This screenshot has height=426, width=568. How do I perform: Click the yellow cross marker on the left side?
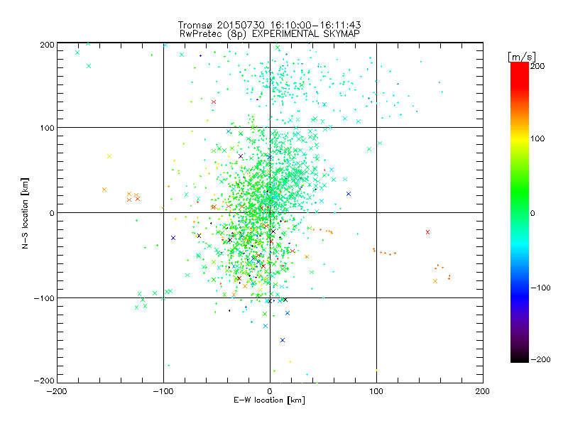[109, 156]
